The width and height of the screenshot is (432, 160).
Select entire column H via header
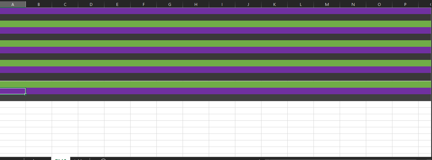point(196,4)
